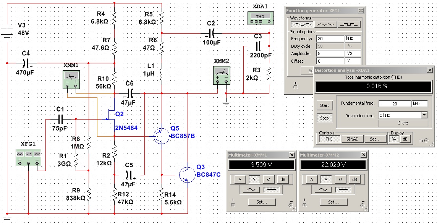Stop distortion analyzer measurement
Image resolution: width=437 pixels, height=223 pixels.
click(324, 118)
